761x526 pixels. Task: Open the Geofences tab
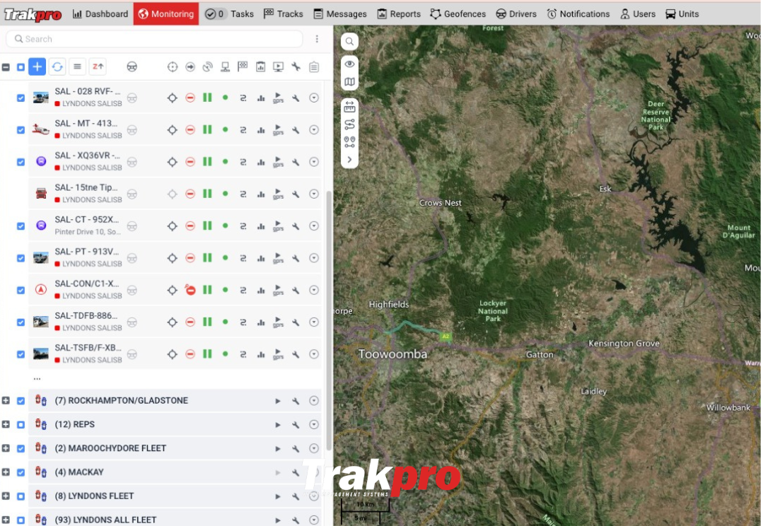tap(458, 13)
